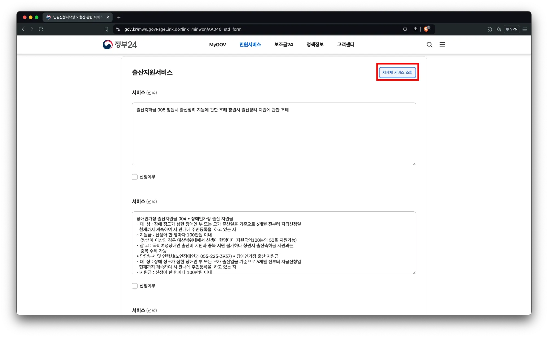
Task: Open the 정책정보 menu
Action: click(x=315, y=44)
